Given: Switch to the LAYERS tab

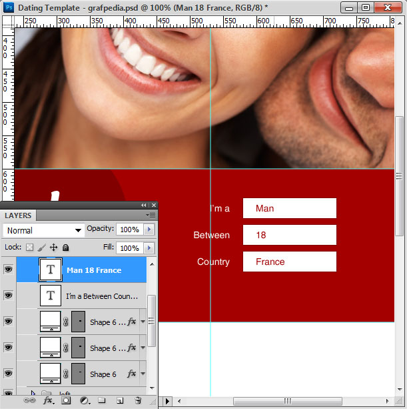Looking at the screenshot, I should [18, 216].
